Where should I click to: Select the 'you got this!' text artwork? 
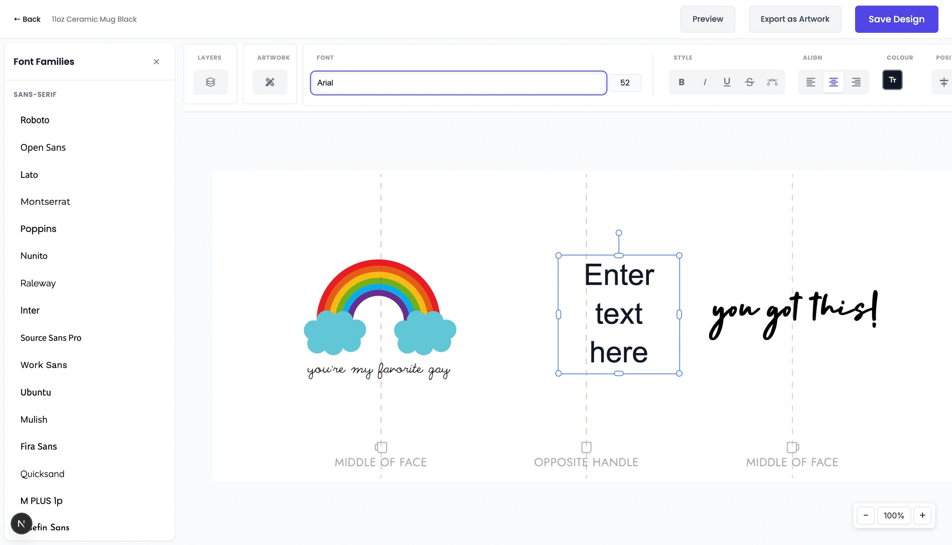794,315
